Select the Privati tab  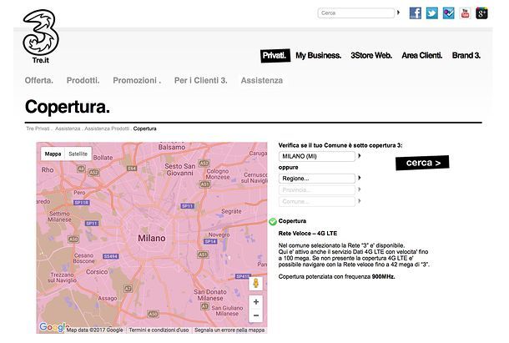point(275,56)
